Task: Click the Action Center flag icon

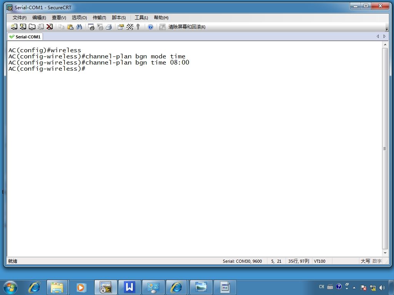Action: 363,288
